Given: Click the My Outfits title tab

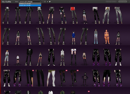Looking at the screenshot, I should pos(6,2).
